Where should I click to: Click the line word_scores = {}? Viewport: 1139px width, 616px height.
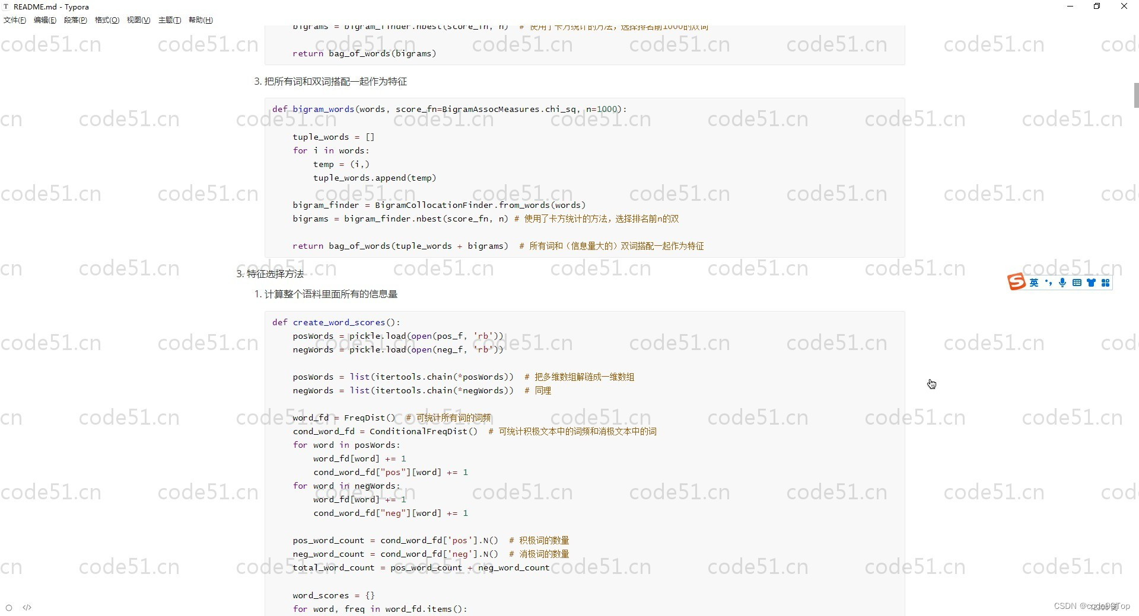click(x=333, y=595)
